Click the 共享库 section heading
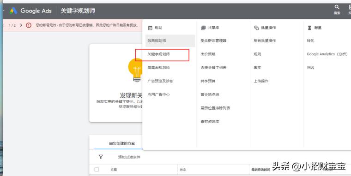Screen dimensions: 351x176 coord(213,28)
